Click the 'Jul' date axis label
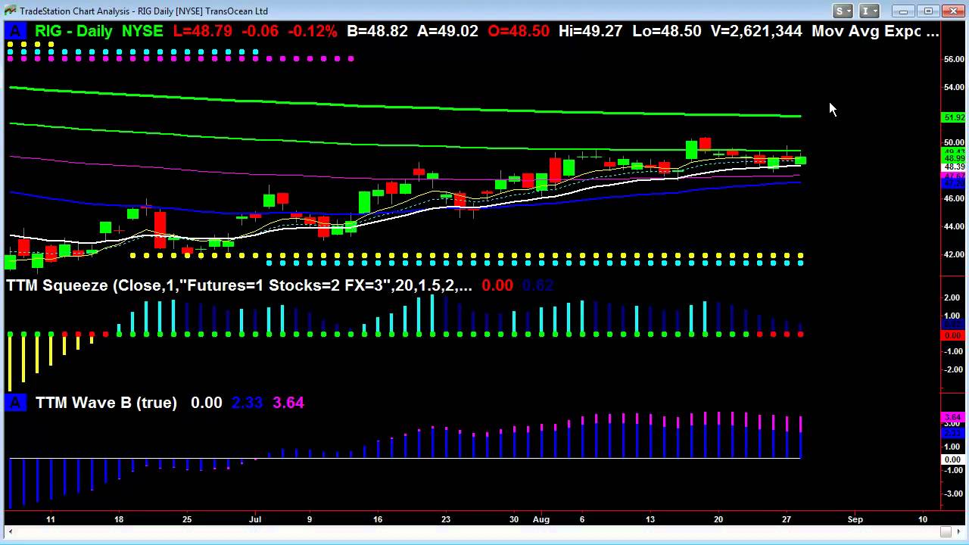The height and width of the screenshot is (545, 969). [255, 519]
